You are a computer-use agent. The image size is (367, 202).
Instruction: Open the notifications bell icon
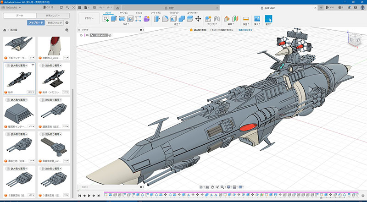pyautogui.click(x=349, y=7)
